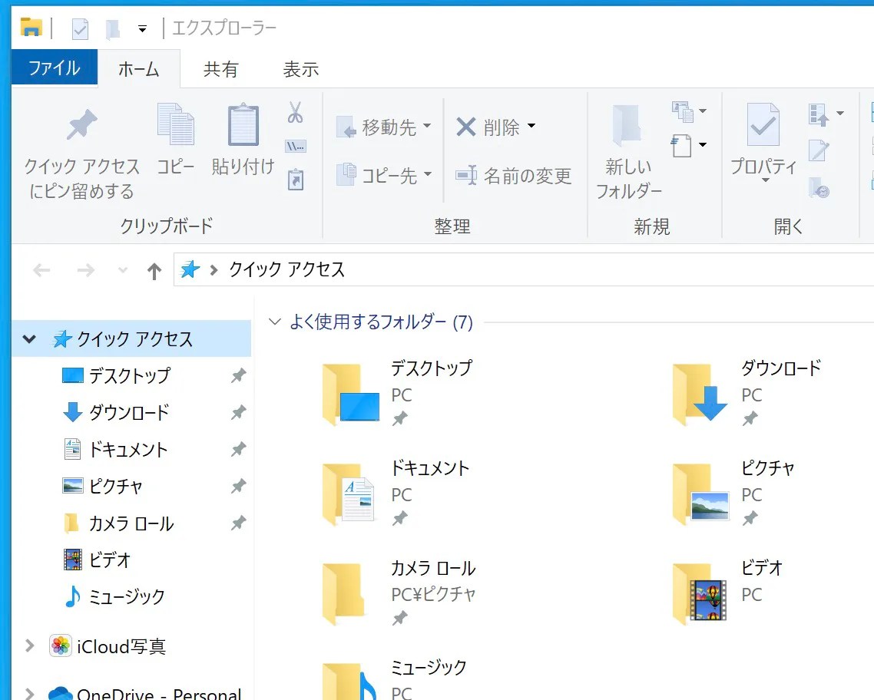Open the Pictures (ピクチャ) folder tile
The height and width of the screenshot is (700, 874).
point(735,494)
